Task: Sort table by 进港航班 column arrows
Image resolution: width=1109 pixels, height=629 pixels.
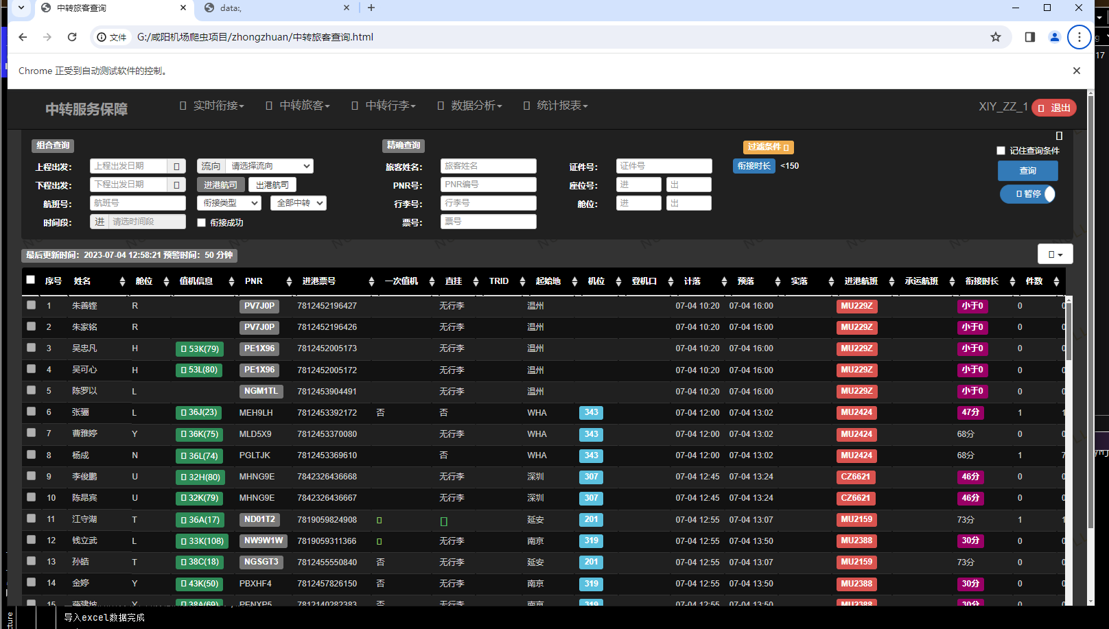Action: click(x=891, y=281)
